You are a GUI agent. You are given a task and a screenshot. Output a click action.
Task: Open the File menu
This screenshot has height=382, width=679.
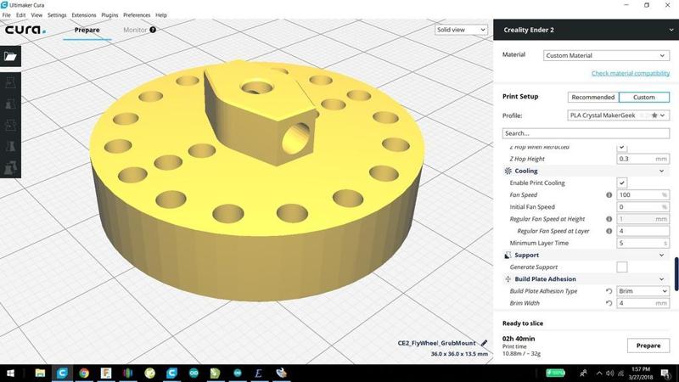pos(6,15)
